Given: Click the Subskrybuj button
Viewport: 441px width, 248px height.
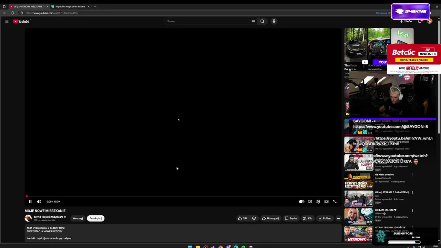Looking at the screenshot, I should 95,218.
